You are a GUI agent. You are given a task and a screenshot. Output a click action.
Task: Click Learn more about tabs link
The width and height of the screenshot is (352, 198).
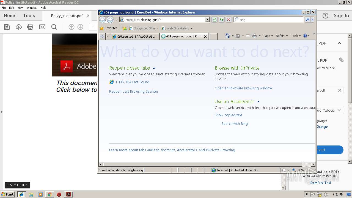[x=172, y=150]
